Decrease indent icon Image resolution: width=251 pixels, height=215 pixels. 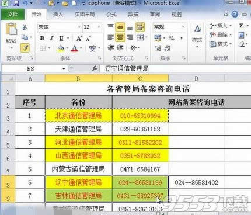pyautogui.click(x=111, y=47)
